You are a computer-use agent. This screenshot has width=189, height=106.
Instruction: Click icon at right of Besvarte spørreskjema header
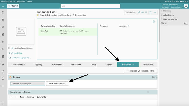coord(148,92)
